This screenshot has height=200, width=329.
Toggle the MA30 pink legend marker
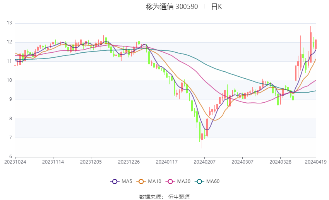[x=170, y=181]
